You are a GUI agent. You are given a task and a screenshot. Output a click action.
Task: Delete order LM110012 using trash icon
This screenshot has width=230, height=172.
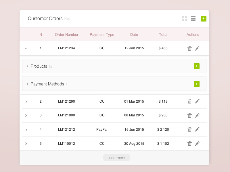[x=189, y=143]
